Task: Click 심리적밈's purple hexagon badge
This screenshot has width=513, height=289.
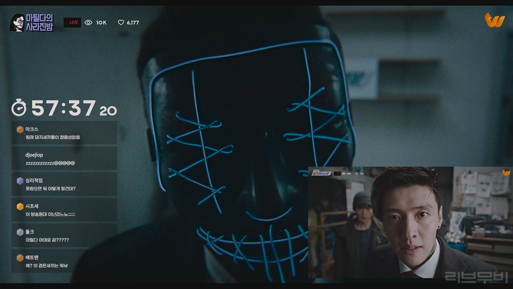Action: [20, 181]
